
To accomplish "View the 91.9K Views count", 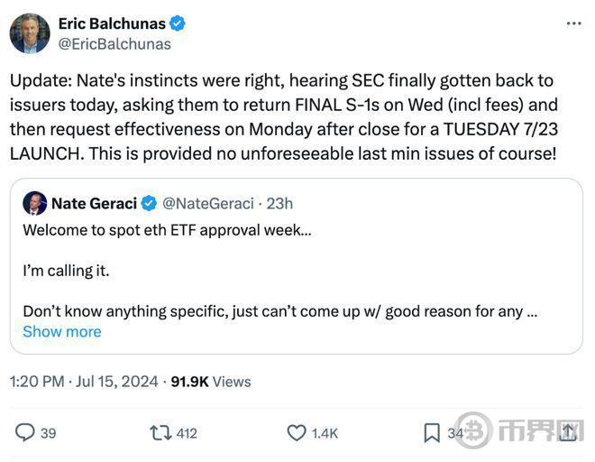I will (211, 382).
